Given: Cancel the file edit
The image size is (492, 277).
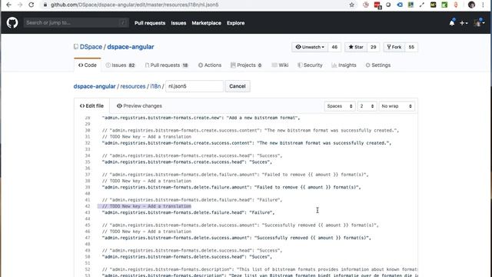Looking at the screenshot, I should tap(238, 86).
